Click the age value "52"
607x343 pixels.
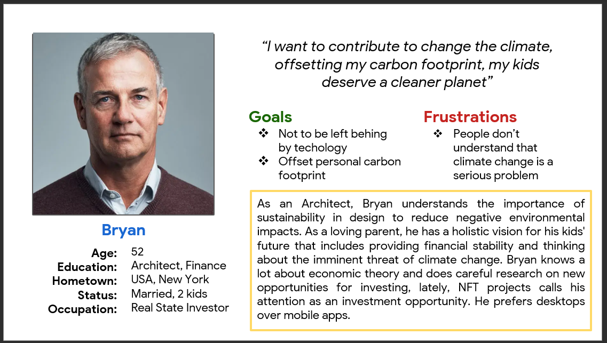click(138, 252)
